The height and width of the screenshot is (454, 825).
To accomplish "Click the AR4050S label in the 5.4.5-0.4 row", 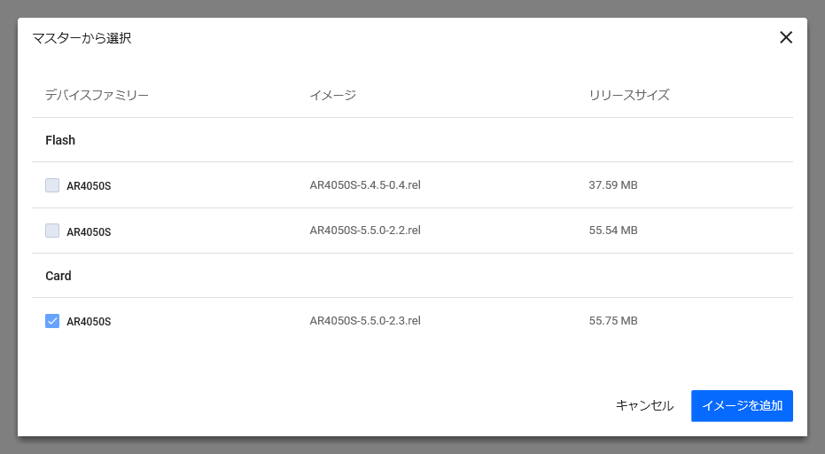I will click(89, 186).
